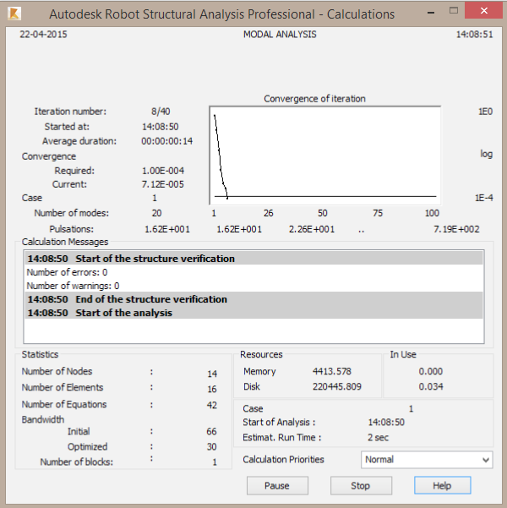Click the Initial bandwidth value 66
The image size is (507, 508).
point(211,432)
